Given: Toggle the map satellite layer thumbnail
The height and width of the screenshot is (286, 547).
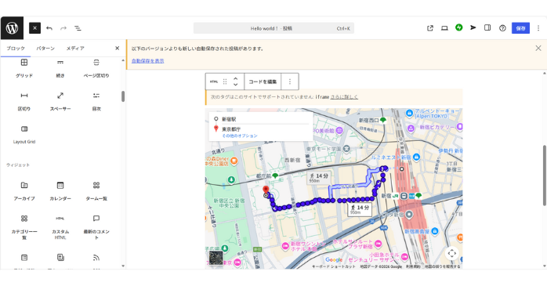Looking at the screenshot, I should pos(216,258).
